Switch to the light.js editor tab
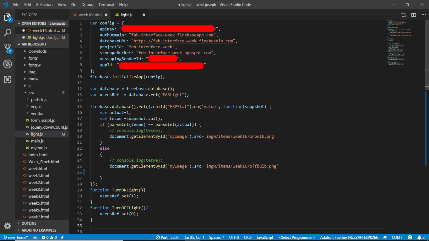The image size is (429, 241). coord(129,15)
